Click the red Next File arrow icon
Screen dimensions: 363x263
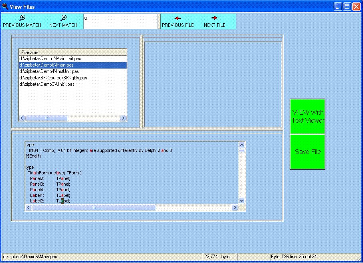click(x=215, y=18)
